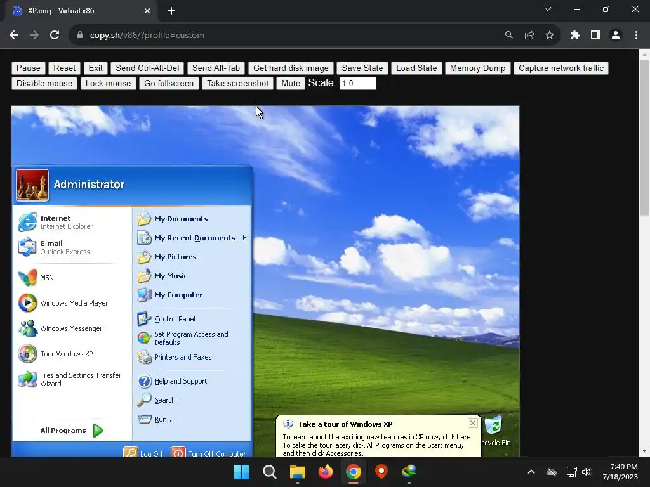The height and width of the screenshot is (487, 650).
Task: Click Memory Dump button
Action: pos(477,68)
